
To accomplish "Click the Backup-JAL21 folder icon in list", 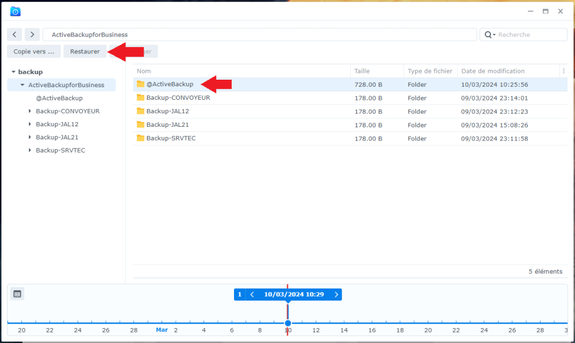I will pyautogui.click(x=140, y=124).
